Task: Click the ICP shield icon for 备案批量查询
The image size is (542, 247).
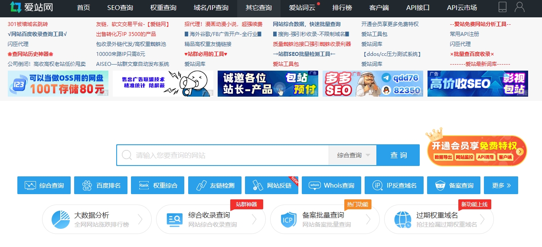Action: pos(288,219)
